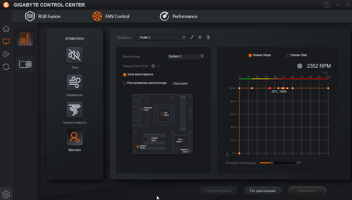Select Расположение вентилятора radio option

pyautogui.click(x=124, y=83)
